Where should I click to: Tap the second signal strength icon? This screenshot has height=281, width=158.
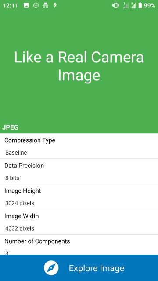[133, 6]
